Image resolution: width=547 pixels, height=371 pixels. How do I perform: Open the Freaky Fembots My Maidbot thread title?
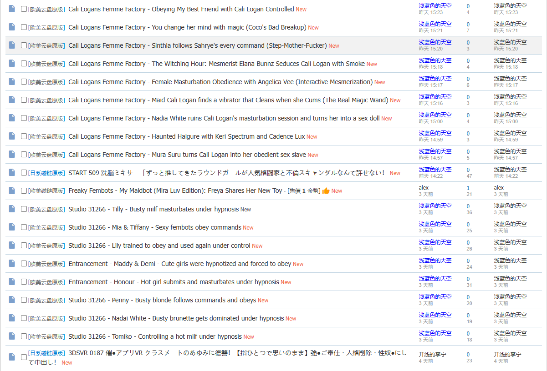point(175,191)
